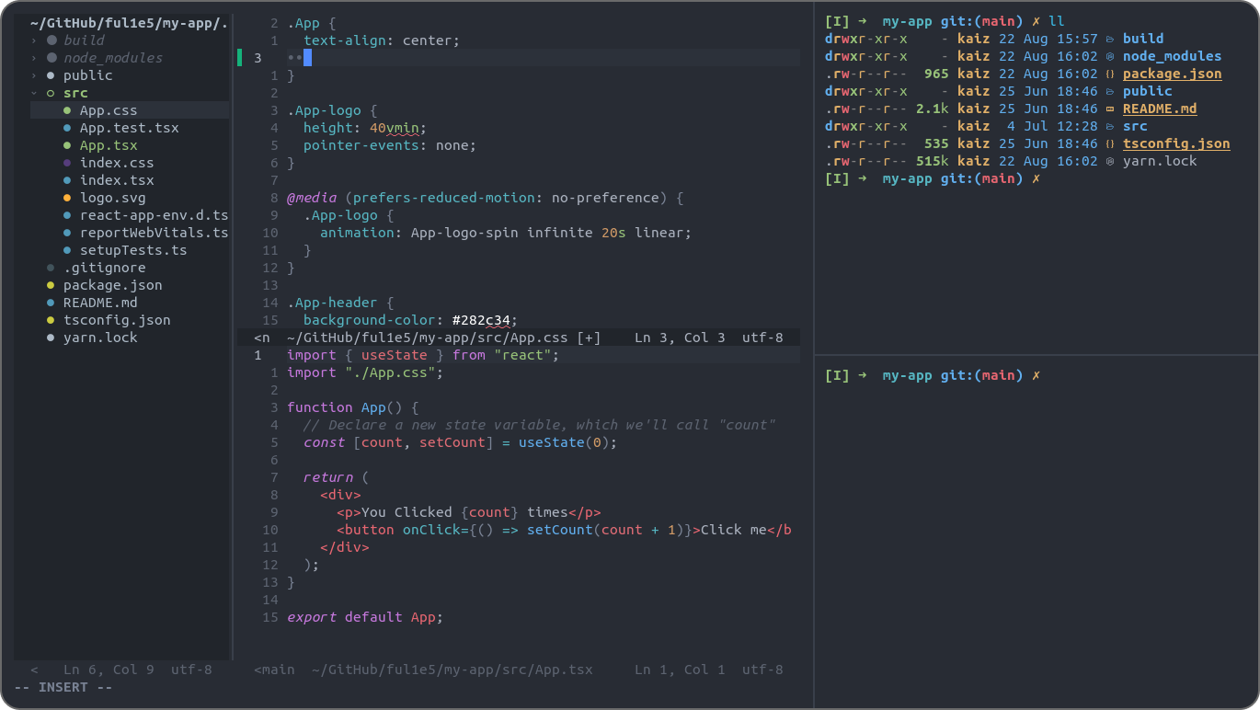The width and height of the screenshot is (1260, 710).
Task: Click 'Ln 1, Col 1' in App.tsx status line
Action: point(680,670)
